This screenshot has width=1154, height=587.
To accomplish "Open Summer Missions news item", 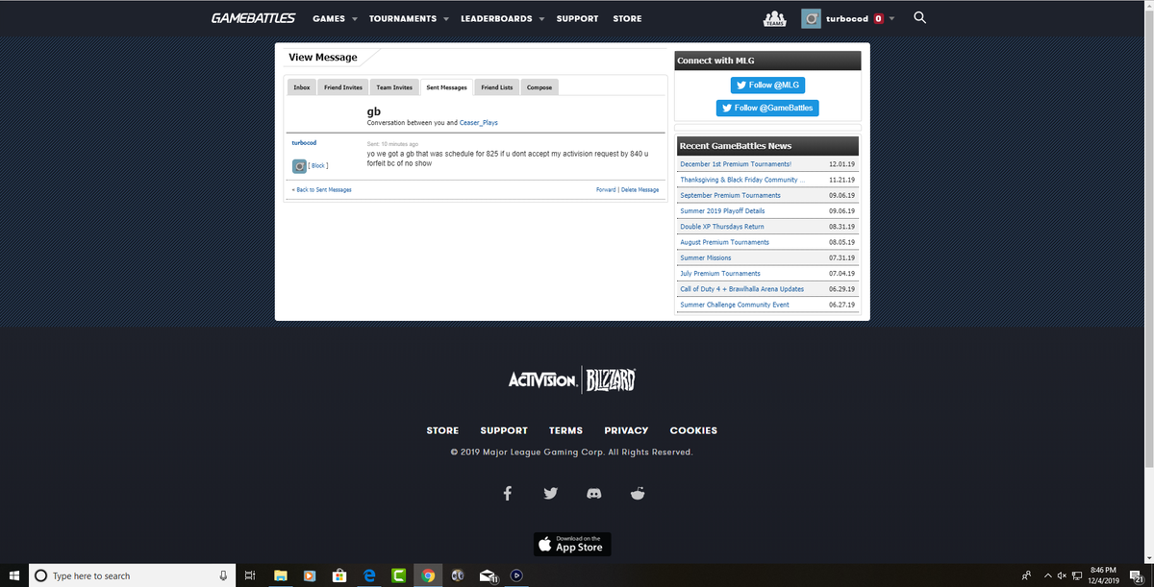I will (x=706, y=257).
